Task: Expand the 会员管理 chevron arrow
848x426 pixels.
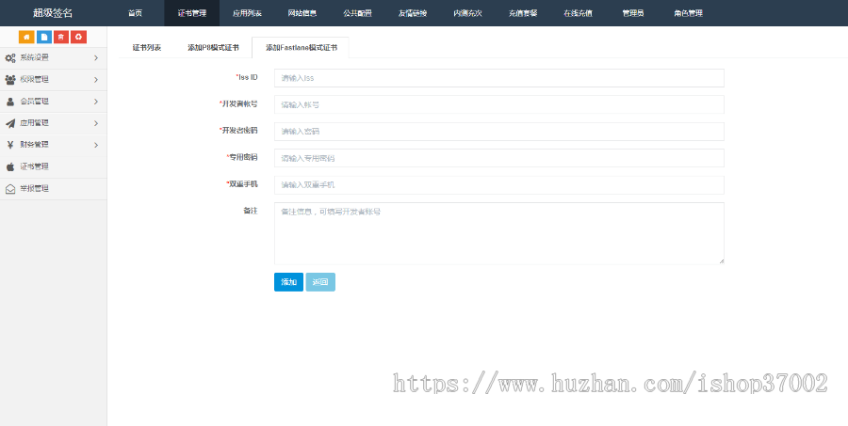Action: point(96,102)
